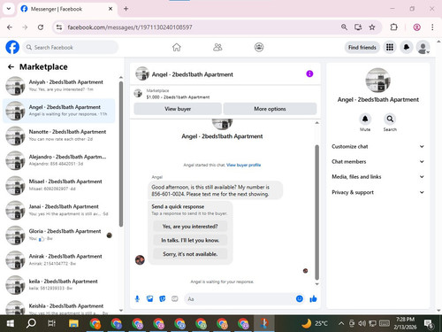
Task: Click Find friends button
Action: 362,47
